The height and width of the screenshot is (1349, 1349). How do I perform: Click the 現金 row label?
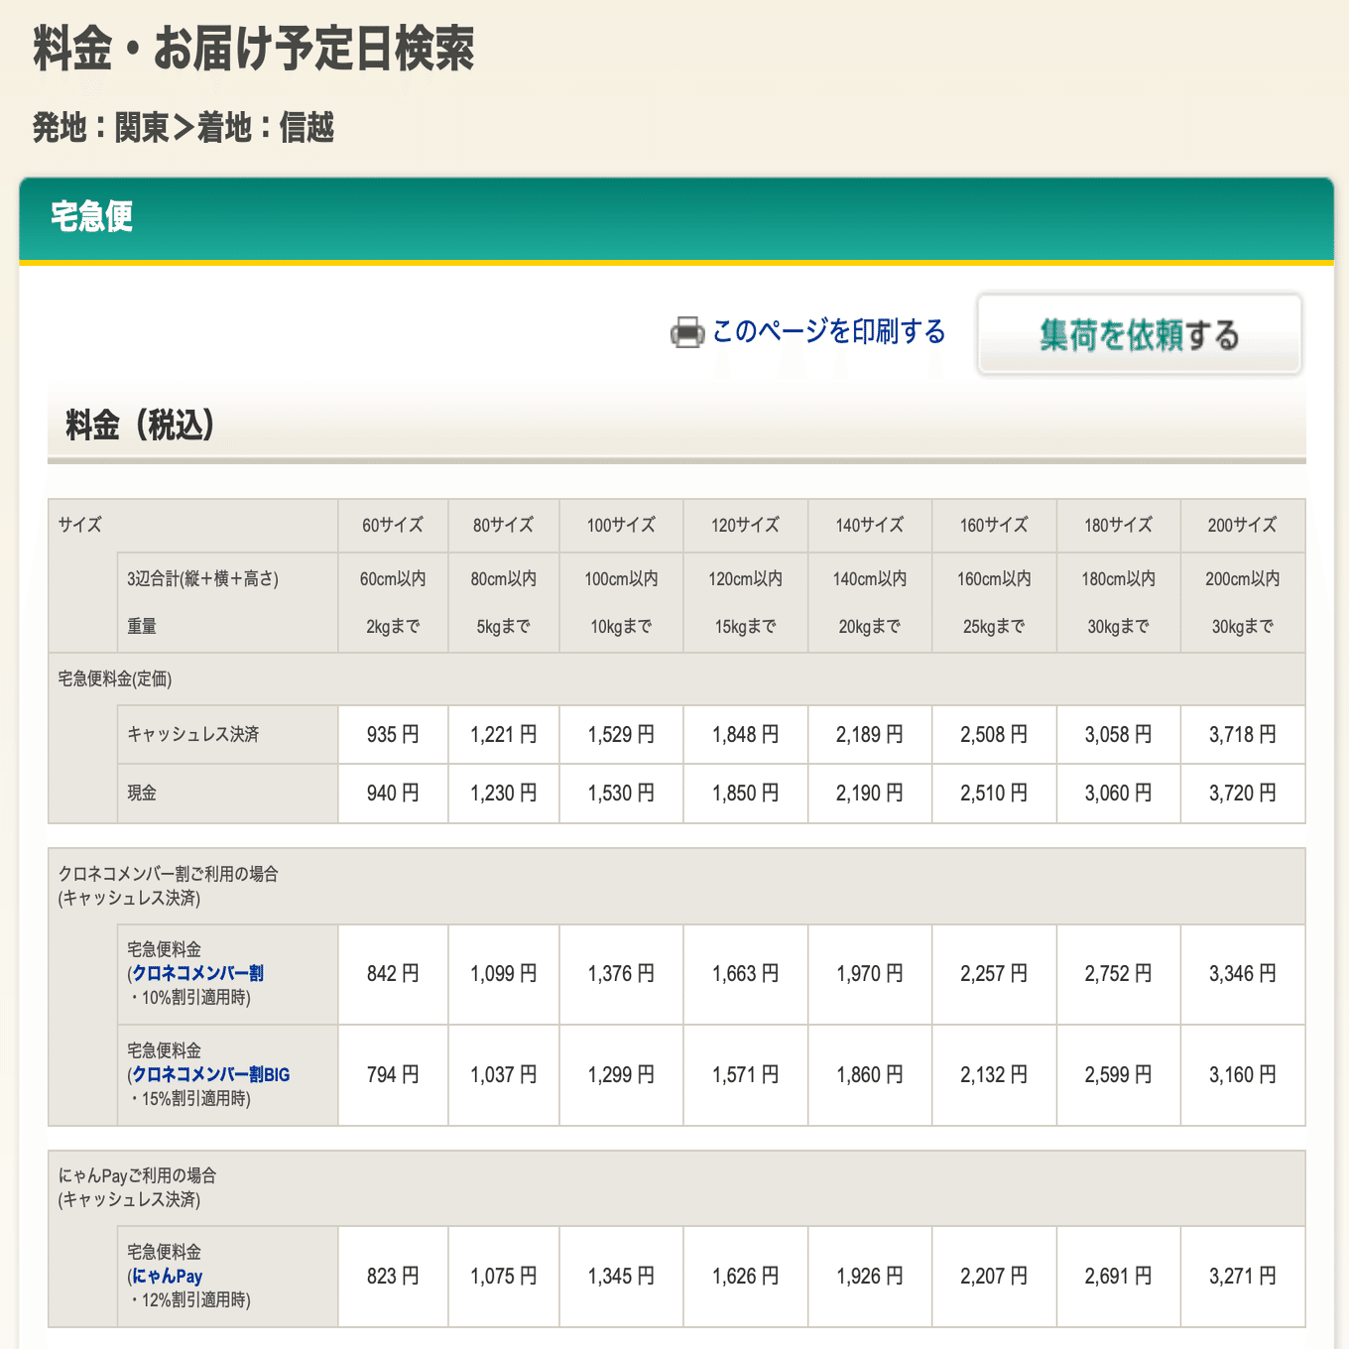[141, 794]
